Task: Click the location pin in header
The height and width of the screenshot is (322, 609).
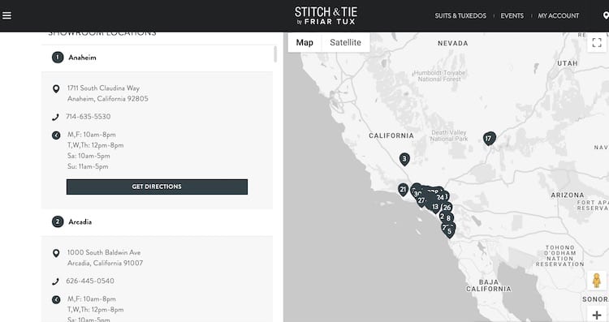Action: coord(606,15)
